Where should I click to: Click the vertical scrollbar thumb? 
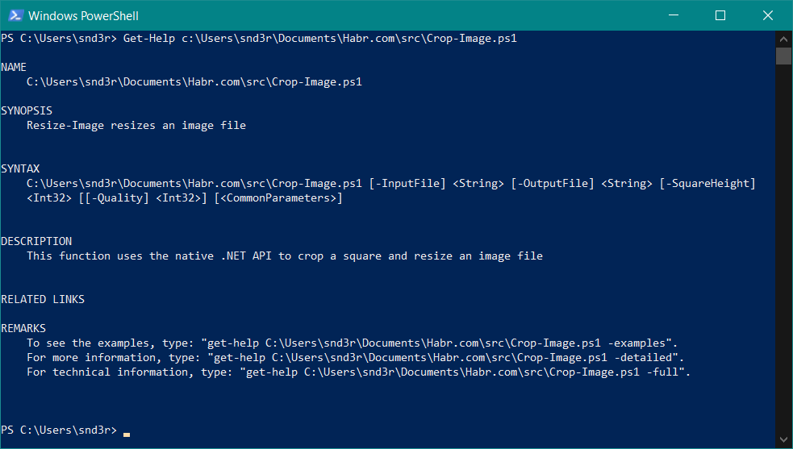coord(783,55)
